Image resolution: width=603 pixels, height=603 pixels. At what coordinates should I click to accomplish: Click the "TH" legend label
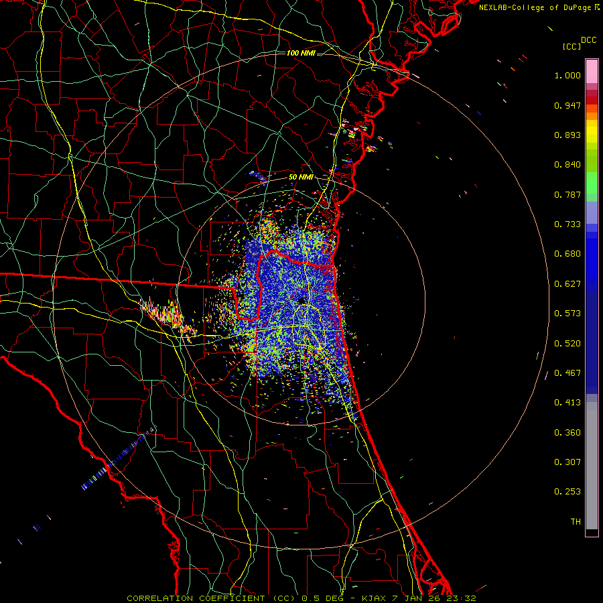coord(576,522)
